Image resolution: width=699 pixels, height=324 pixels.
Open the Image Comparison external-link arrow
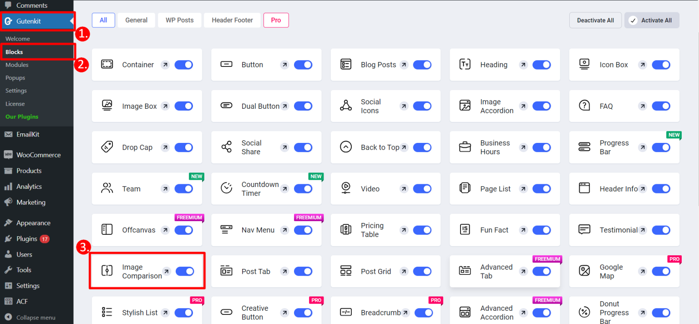coord(167,271)
